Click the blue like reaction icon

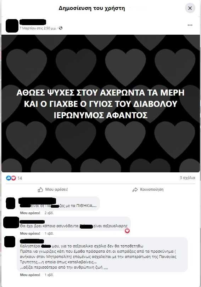coord(9,178)
